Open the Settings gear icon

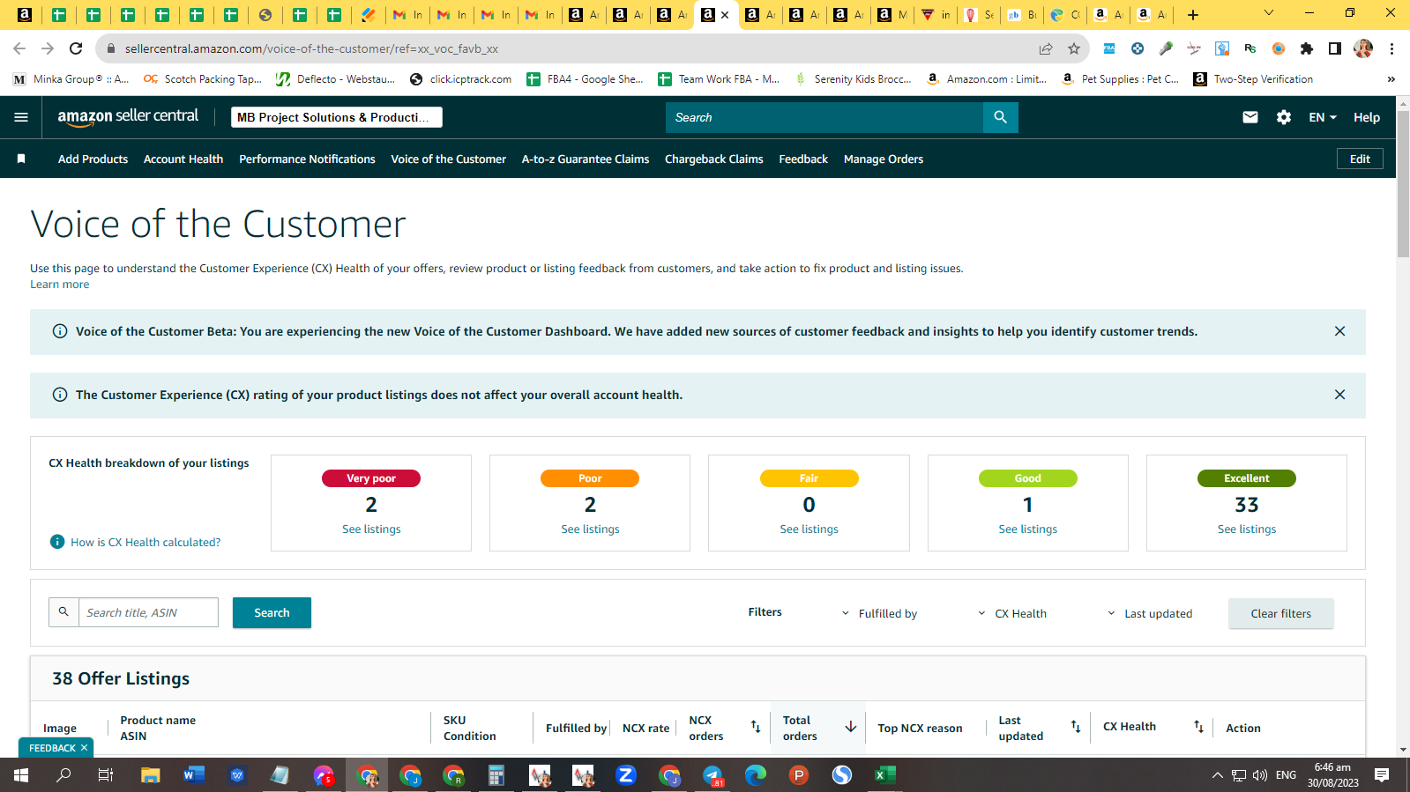[1284, 117]
